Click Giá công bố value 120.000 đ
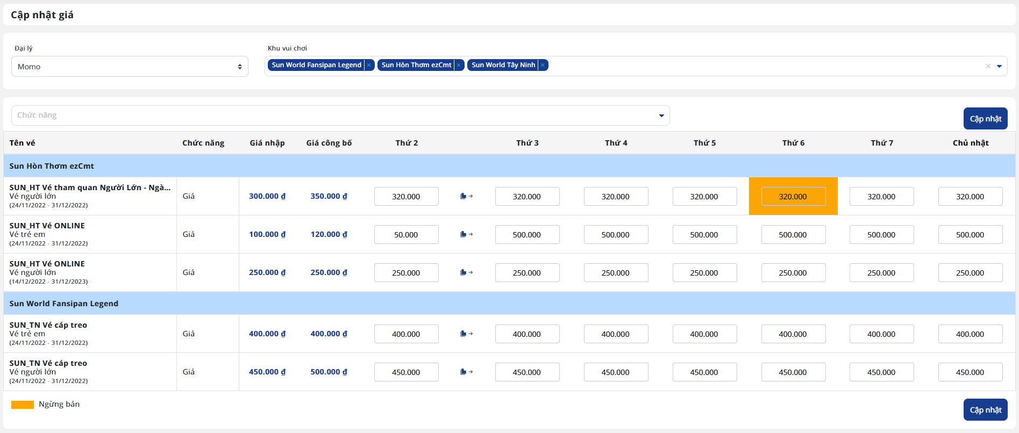Screen dimensions: 1019x433 (329, 234)
